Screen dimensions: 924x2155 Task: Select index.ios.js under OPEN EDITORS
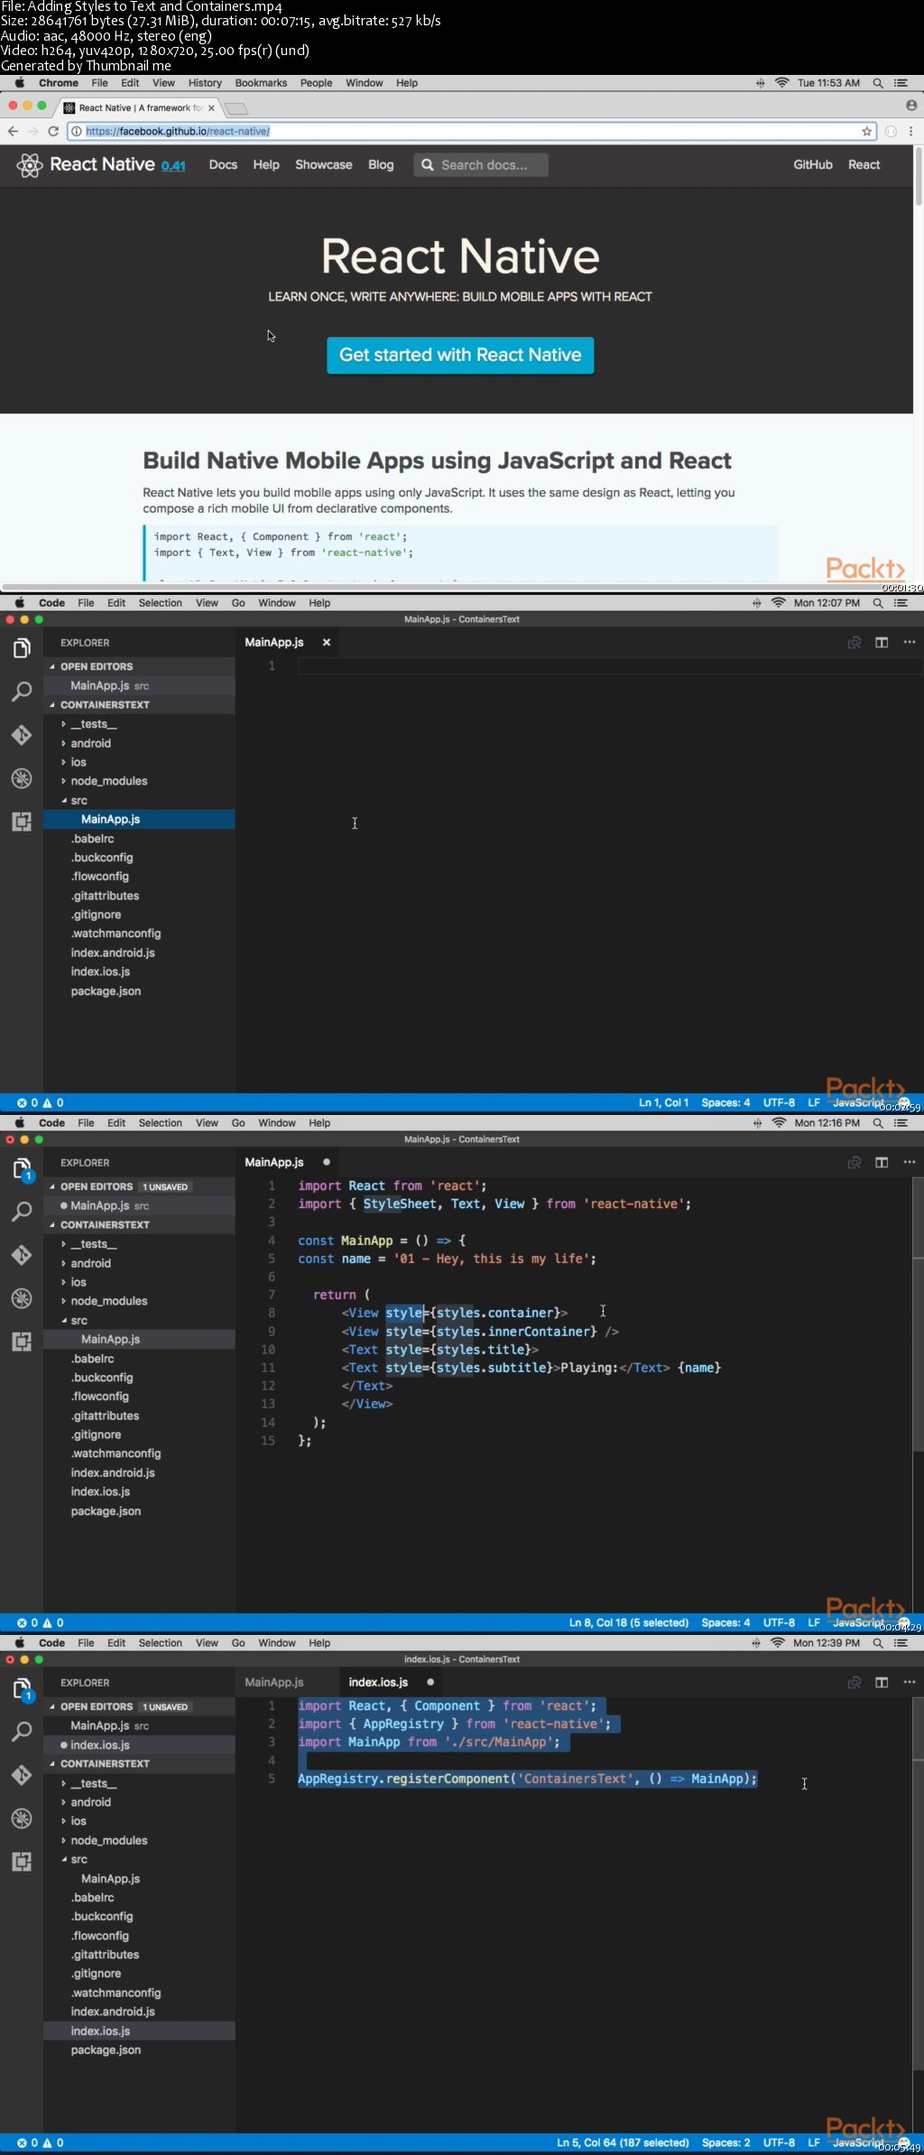[100, 1745]
